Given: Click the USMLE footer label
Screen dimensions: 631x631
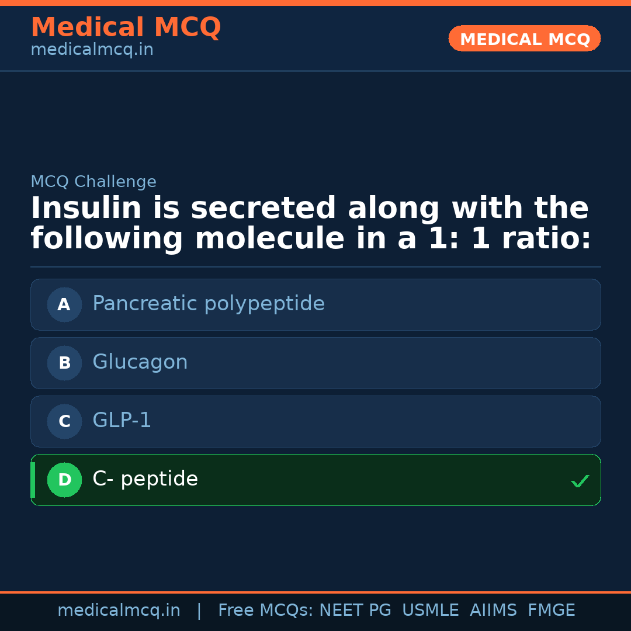Looking at the screenshot, I should pos(430,611).
